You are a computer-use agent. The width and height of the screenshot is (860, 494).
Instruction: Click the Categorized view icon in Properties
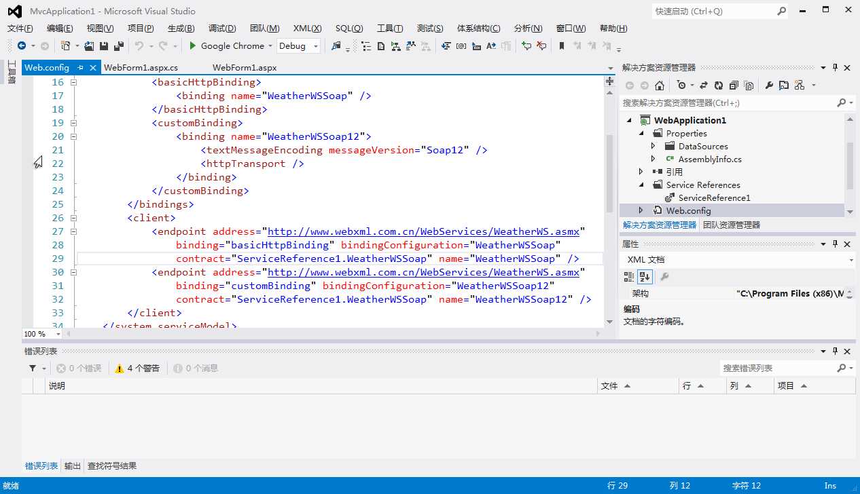click(629, 276)
